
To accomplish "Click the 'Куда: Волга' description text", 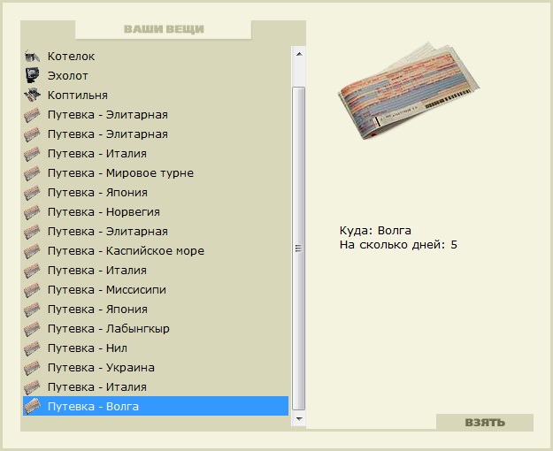I will 375,230.
